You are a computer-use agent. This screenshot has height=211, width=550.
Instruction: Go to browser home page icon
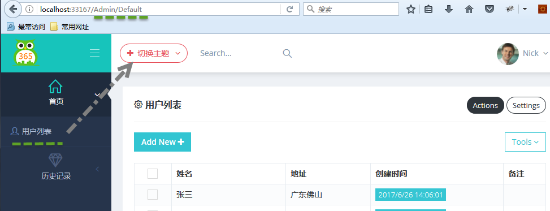[x=469, y=10]
